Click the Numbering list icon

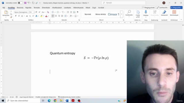pos(58,12)
